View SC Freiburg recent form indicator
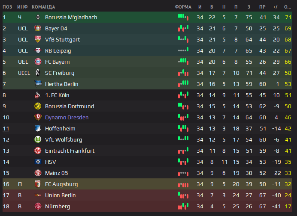 pyautogui.click(x=183, y=73)
